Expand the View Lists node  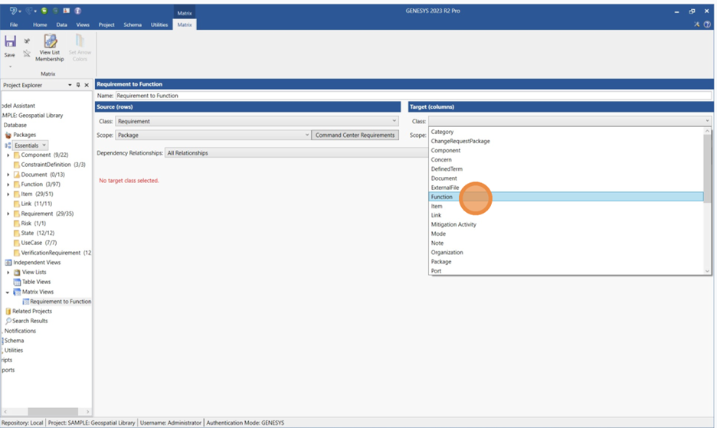[x=8, y=273]
